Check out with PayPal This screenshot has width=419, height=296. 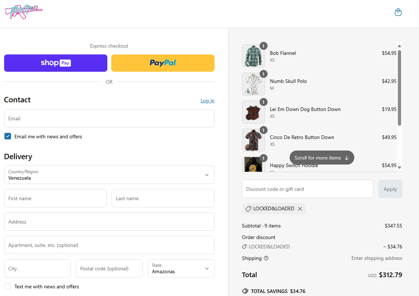(x=163, y=63)
